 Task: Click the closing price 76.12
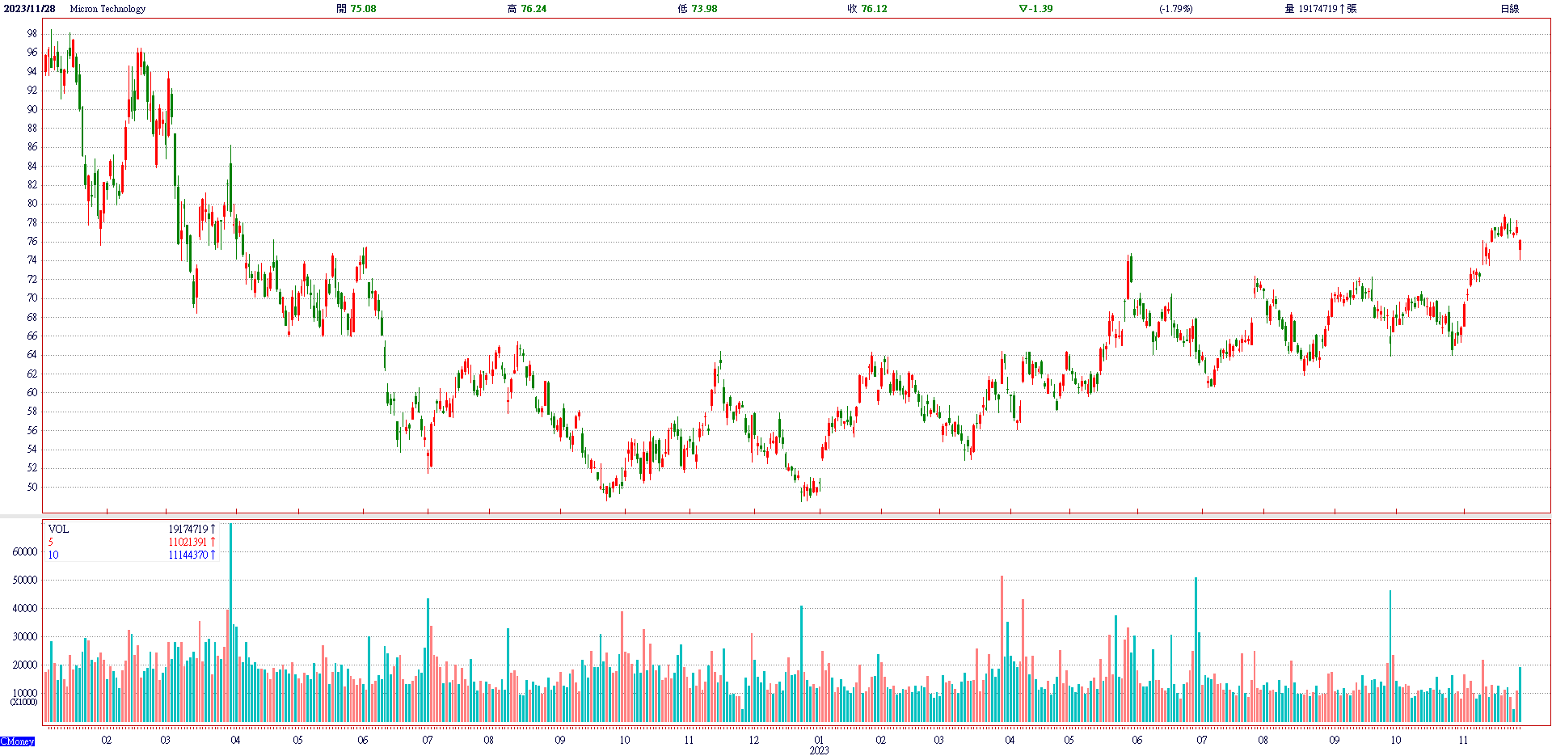coord(874,9)
